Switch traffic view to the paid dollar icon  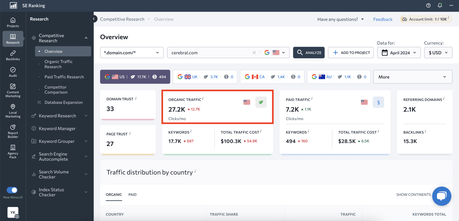point(378,102)
